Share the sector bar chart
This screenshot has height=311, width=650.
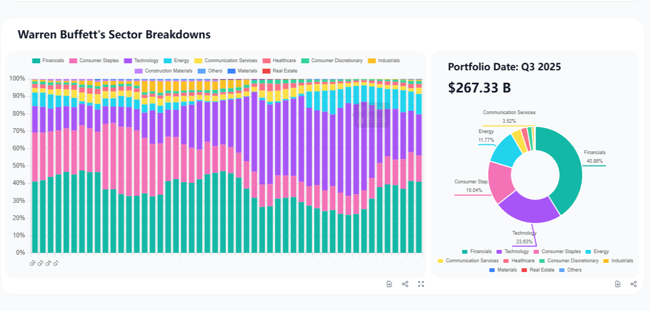tap(405, 284)
